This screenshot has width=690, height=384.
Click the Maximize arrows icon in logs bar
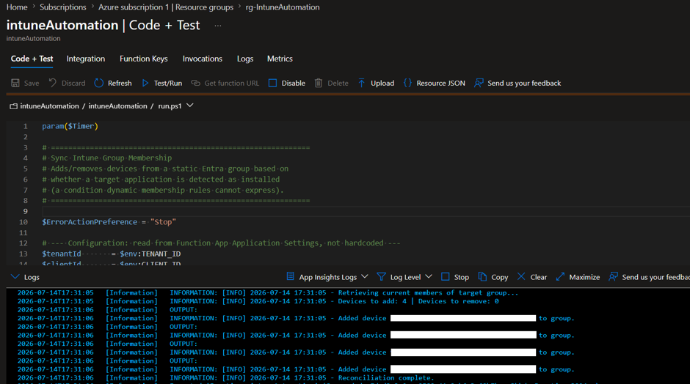click(560, 277)
